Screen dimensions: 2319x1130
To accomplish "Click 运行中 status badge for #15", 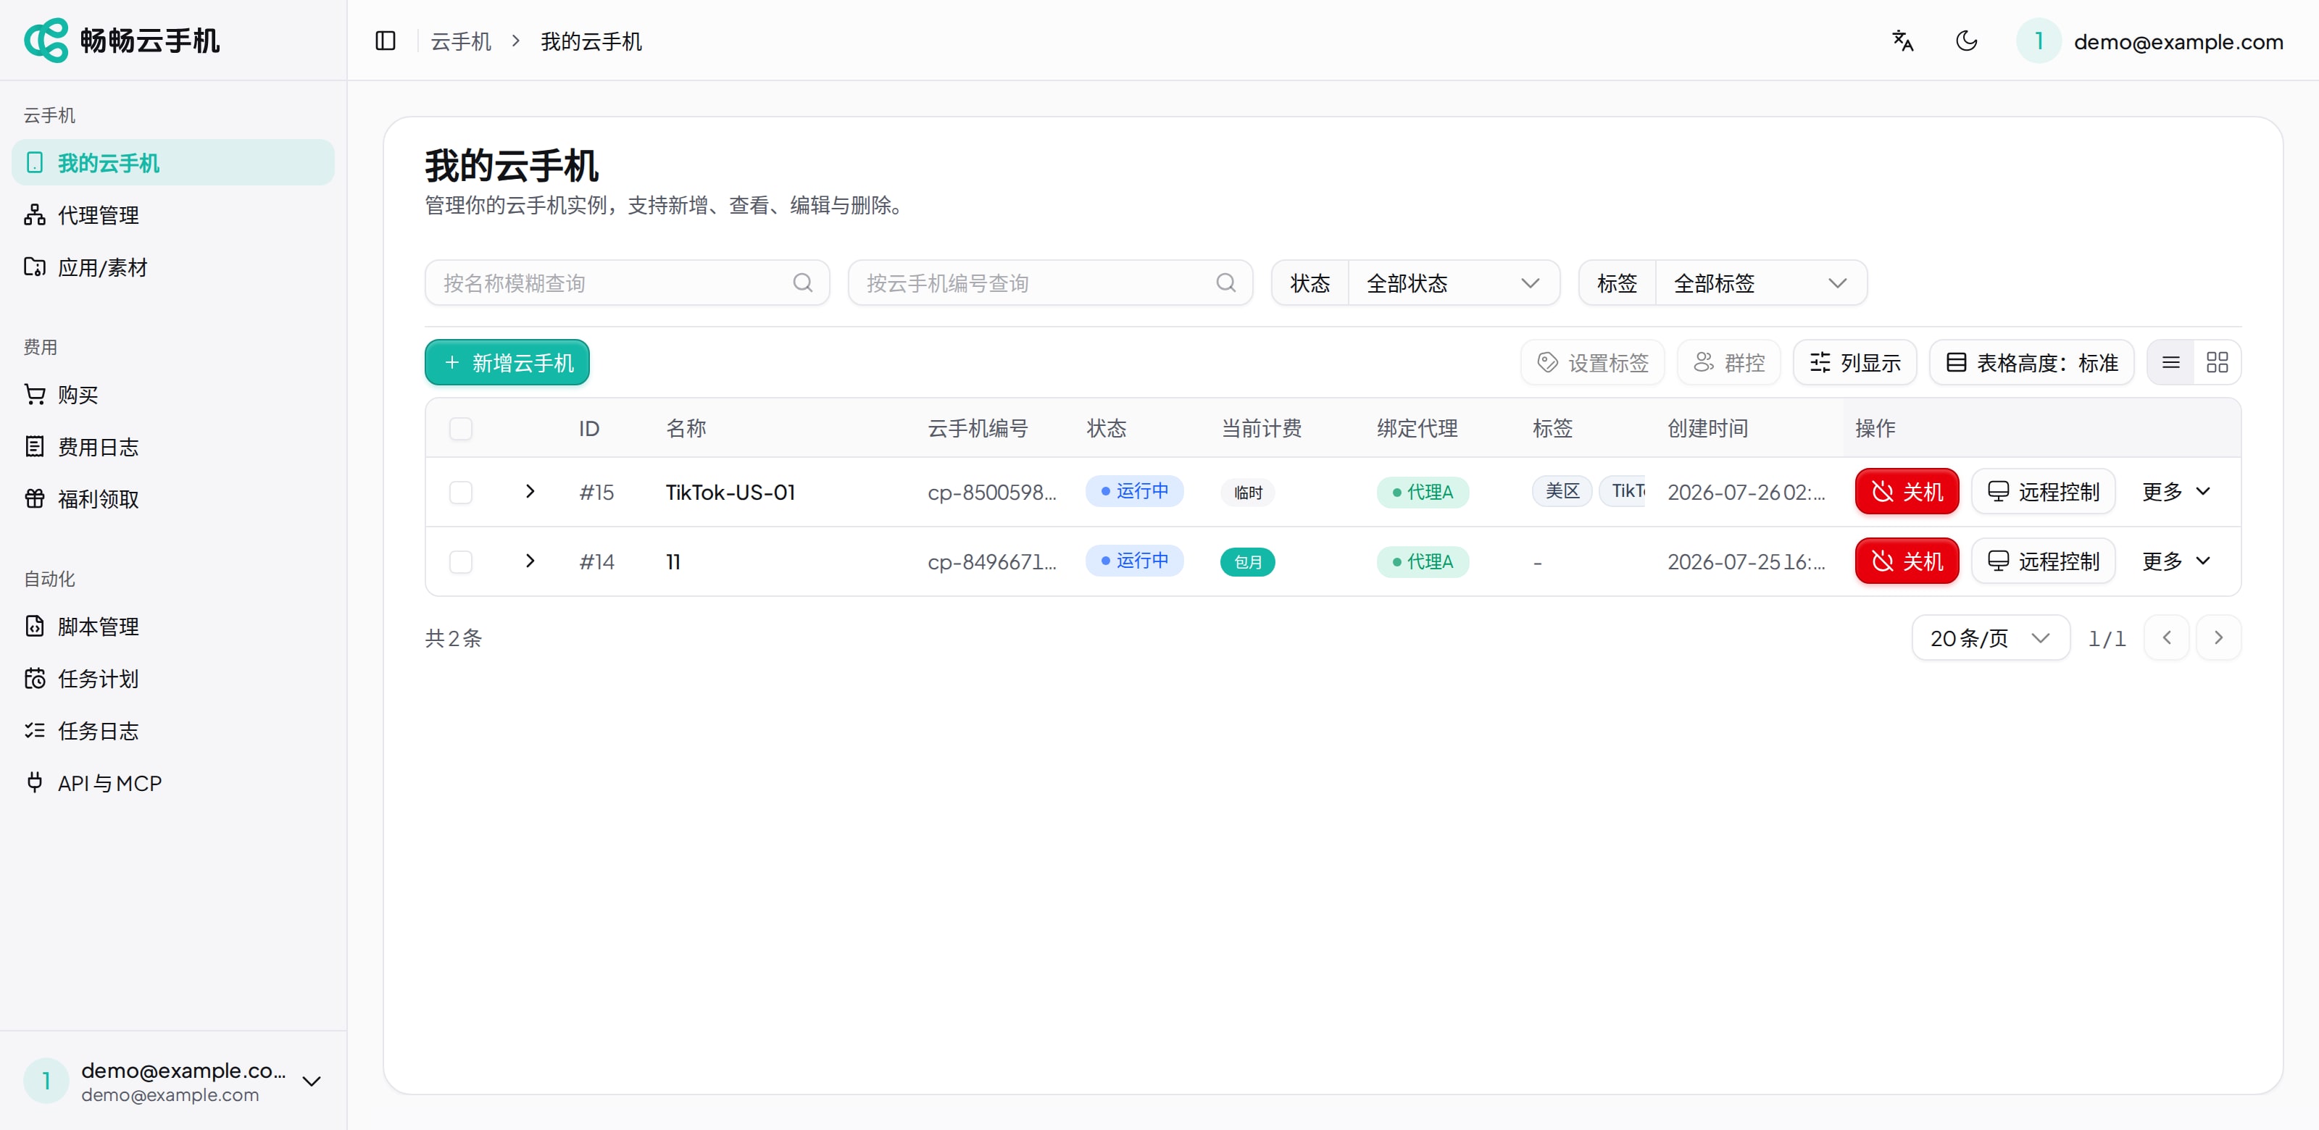I will [x=1133, y=491].
